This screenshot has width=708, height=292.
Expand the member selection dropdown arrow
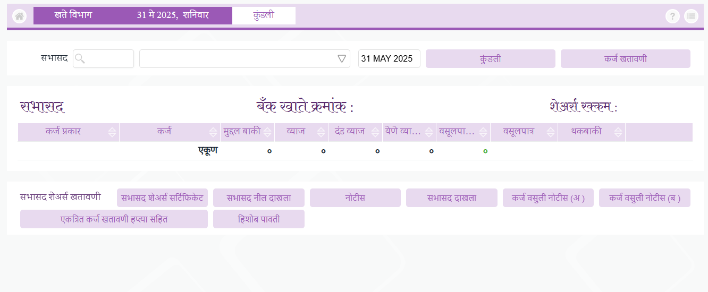click(x=342, y=59)
